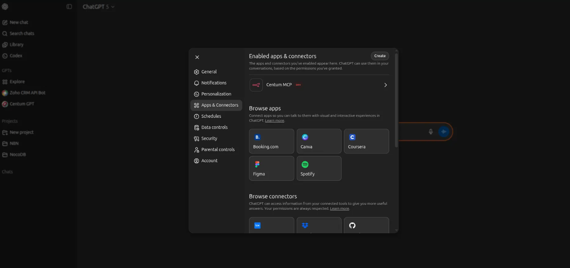Select the GitHub connector icon

(352, 226)
